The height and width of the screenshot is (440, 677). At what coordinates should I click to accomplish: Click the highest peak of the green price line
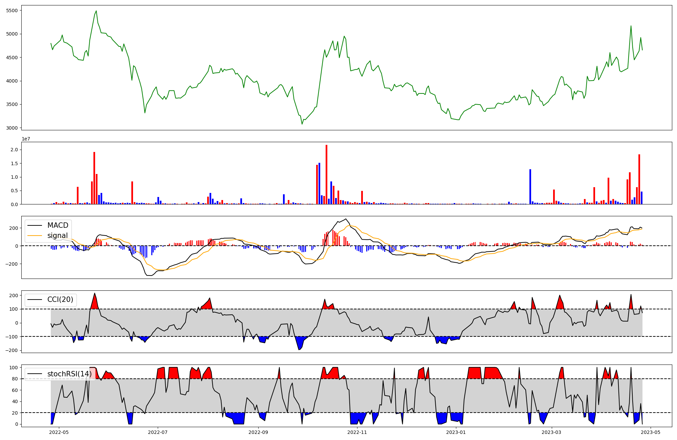(96, 11)
